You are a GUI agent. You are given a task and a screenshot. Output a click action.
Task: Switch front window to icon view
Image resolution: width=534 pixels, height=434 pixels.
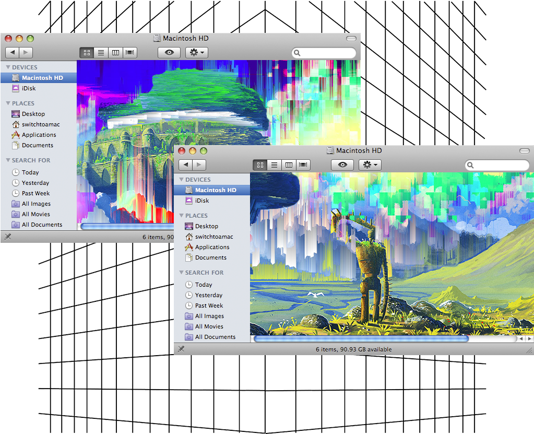coord(260,165)
